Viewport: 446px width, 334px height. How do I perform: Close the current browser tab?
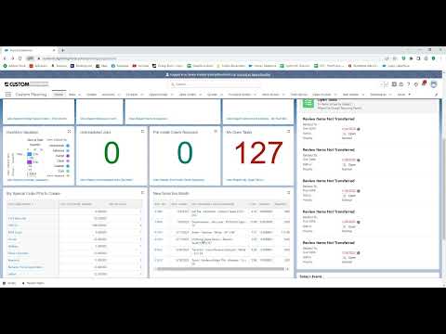click(x=54, y=50)
